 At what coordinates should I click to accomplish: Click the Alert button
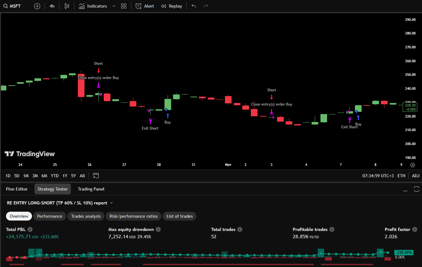point(145,6)
